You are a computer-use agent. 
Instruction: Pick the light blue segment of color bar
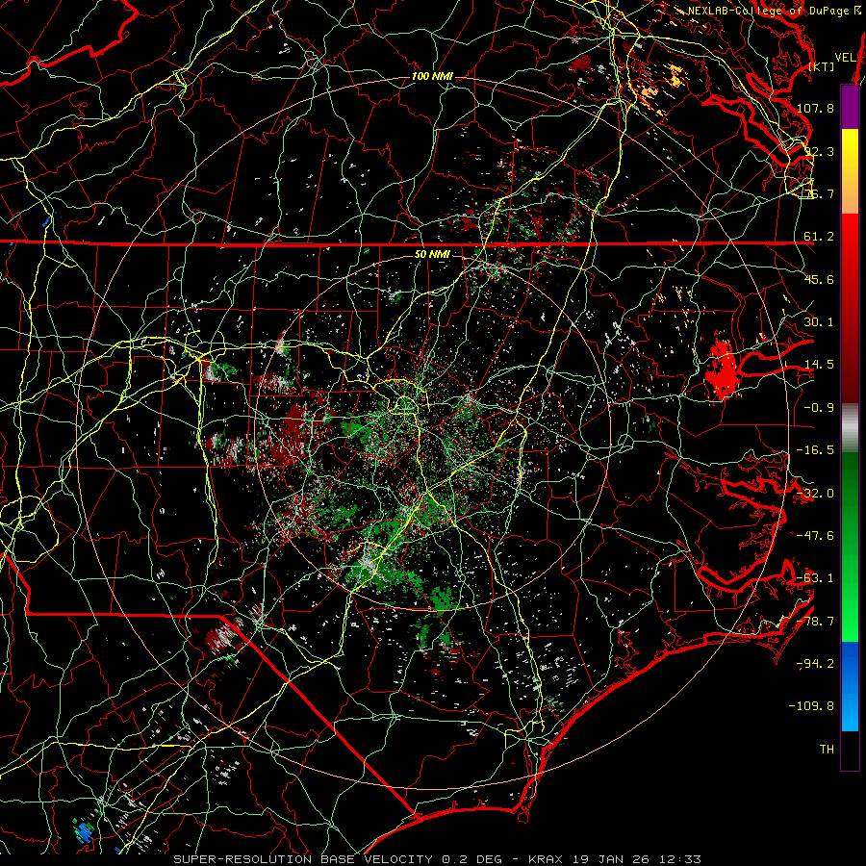[x=850, y=711]
